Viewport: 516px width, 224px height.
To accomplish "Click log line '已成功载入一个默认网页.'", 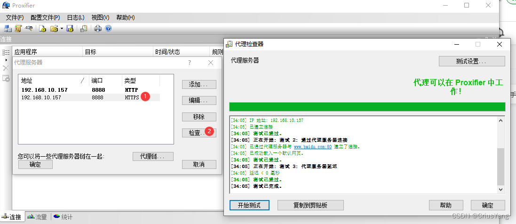I will coord(267,153).
